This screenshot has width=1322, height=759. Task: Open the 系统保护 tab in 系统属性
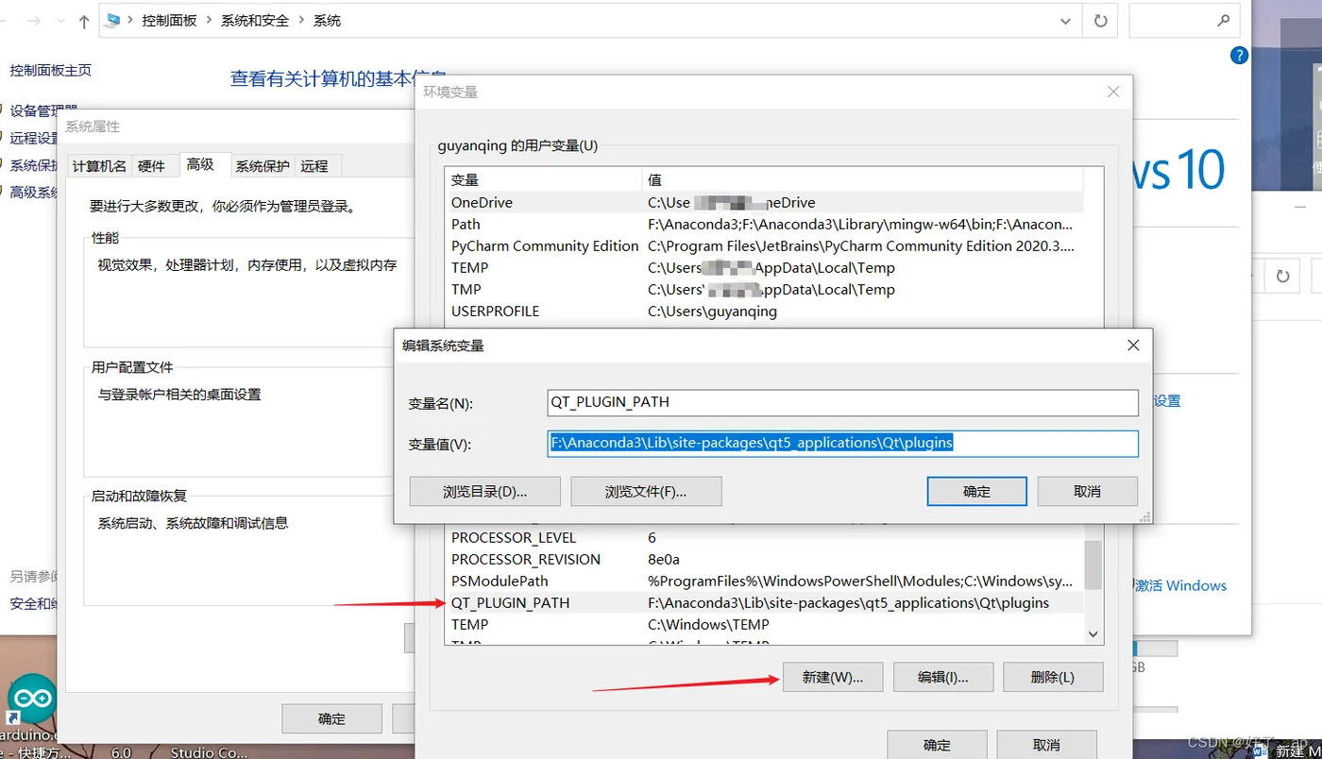(x=263, y=166)
